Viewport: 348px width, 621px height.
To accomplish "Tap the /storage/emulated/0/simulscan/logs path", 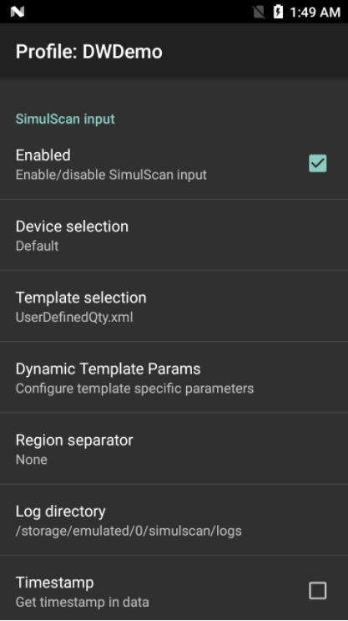I will pyautogui.click(x=129, y=531).
